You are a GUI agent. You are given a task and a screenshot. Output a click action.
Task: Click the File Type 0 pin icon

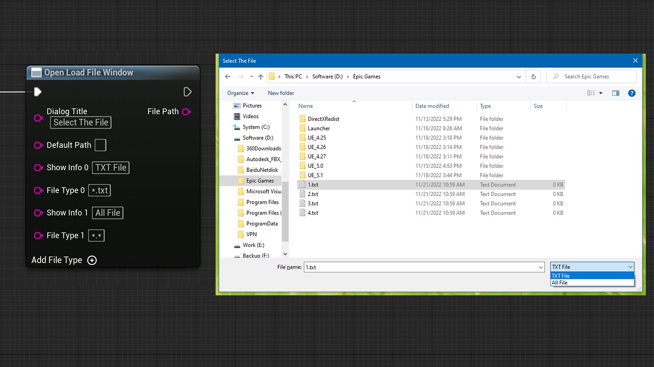38,190
